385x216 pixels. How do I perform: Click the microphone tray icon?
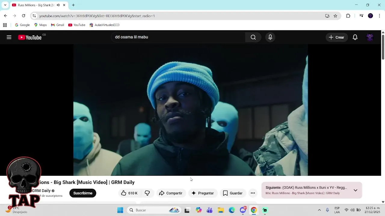click(328, 210)
